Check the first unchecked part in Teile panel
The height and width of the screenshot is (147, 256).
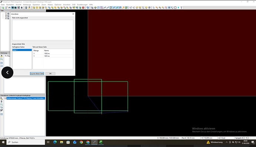(6, 13)
